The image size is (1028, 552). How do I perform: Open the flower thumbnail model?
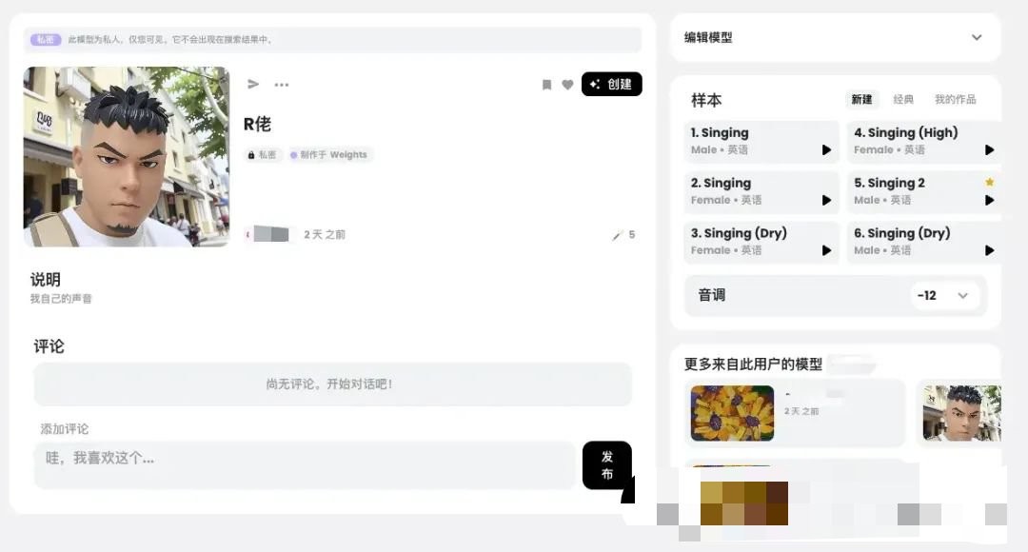732,413
